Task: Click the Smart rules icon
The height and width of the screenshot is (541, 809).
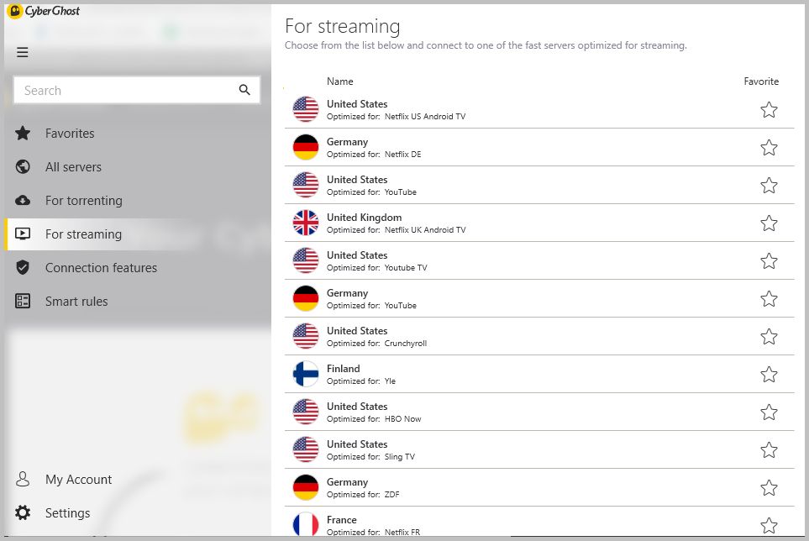Action: [24, 302]
